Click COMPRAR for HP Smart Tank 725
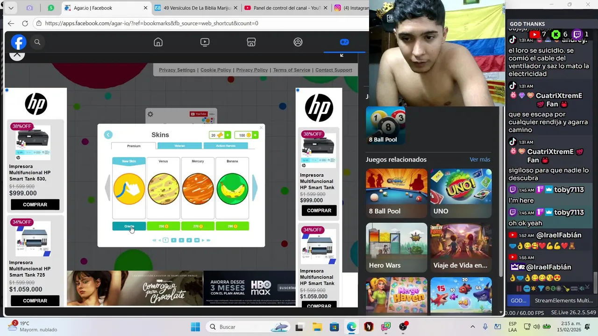 [35, 301]
